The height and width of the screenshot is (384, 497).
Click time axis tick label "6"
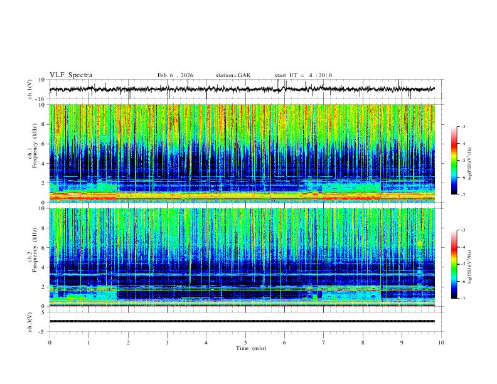pyautogui.click(x=285, y=343)
